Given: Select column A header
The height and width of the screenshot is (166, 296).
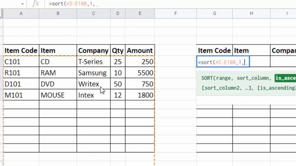Looking at the screenshot, I should 21,13.
